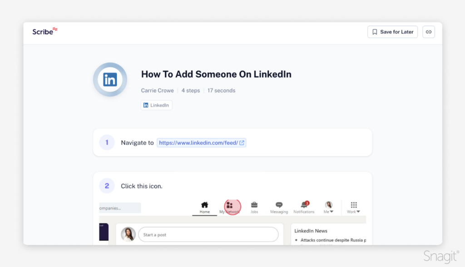
Task: Click the step 1 number badge
Action: [107, 142]
